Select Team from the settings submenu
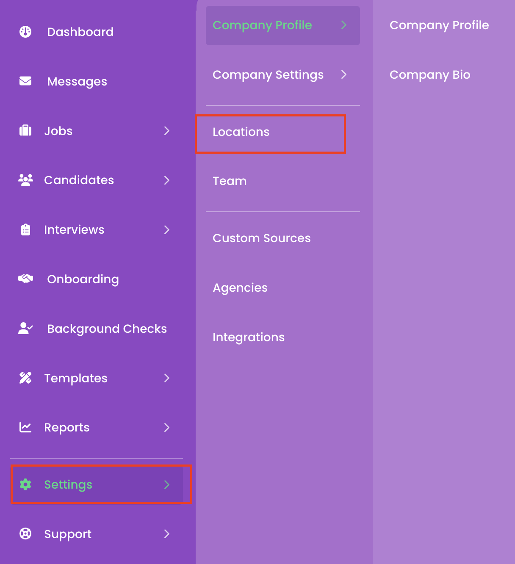Screen dimensions: 515x564 [230, 181]
